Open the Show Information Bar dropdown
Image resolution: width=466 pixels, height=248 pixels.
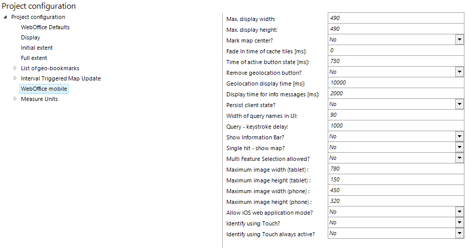coord(459,137)
